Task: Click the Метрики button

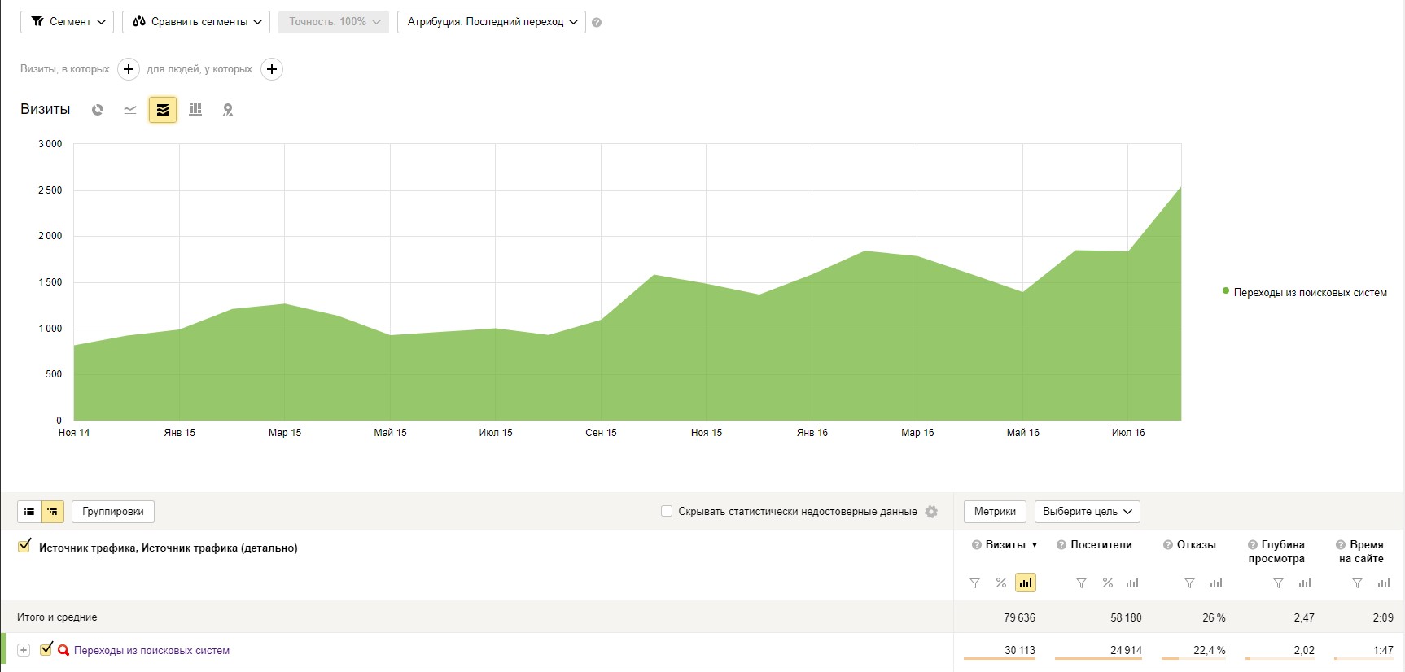Action: tap(995, 512)
